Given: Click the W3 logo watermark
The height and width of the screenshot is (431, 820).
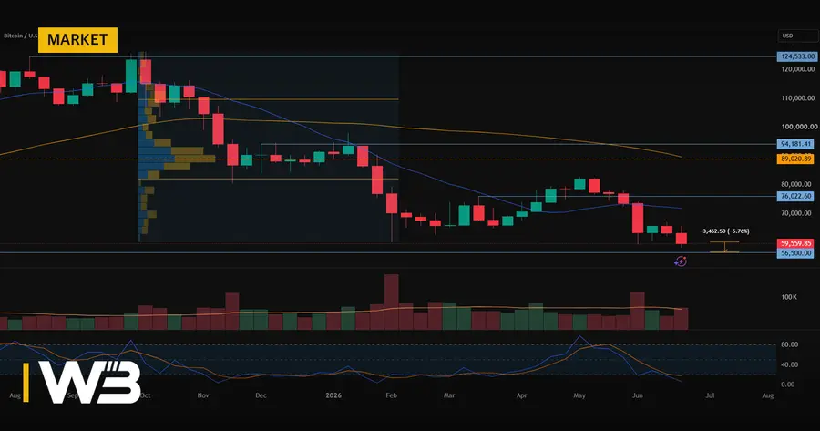Looking at the screenshot, I should coord(82,383).
